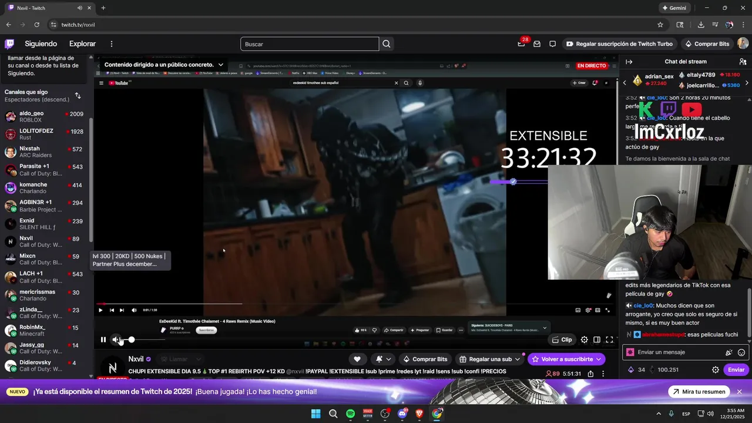Image resolution: width=752 pixels, height=423 pixels.
Task: Open the chat bubble icon in top bar
Action: pyautogui.click(x=552, y=43)
